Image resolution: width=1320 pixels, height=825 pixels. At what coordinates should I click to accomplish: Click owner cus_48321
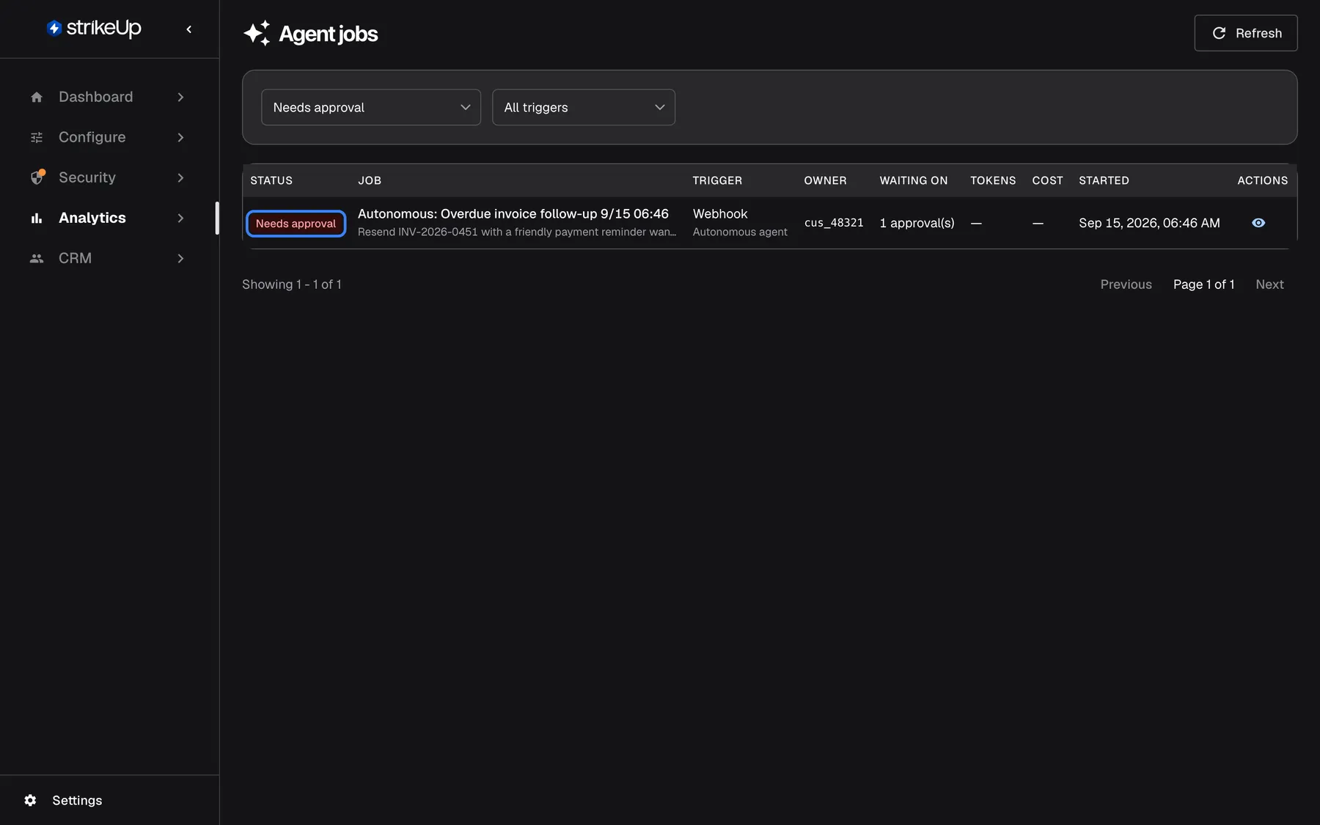click(834, 223)
